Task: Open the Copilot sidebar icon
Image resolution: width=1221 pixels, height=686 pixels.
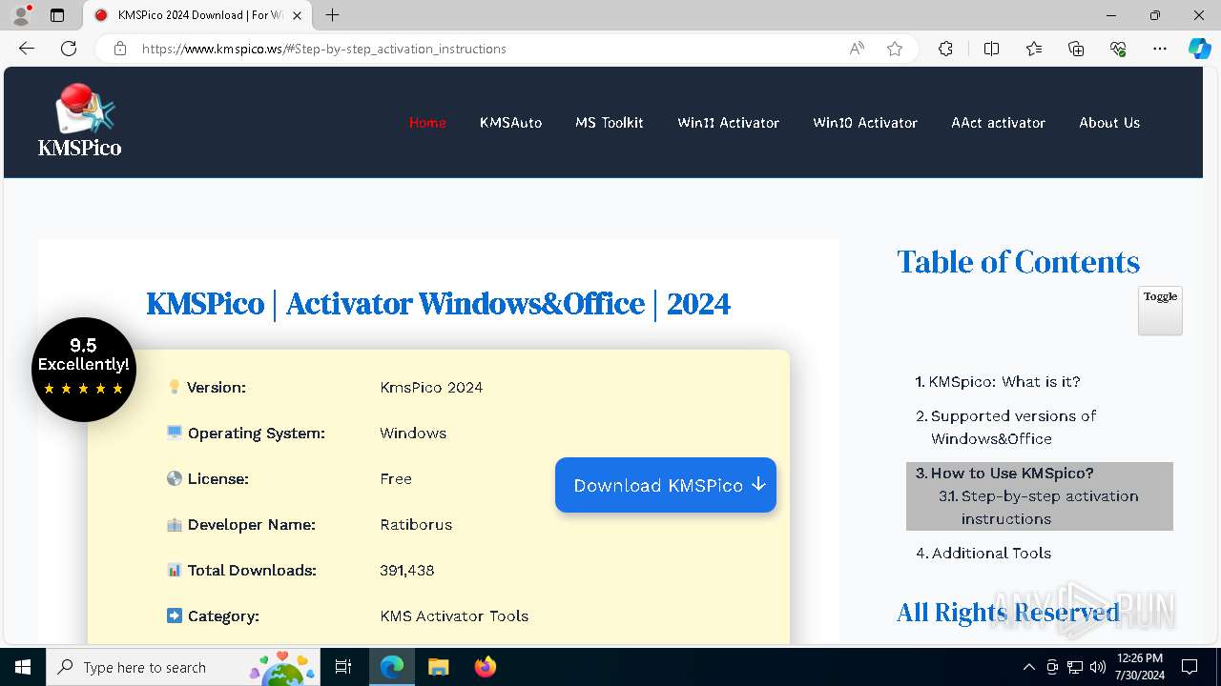Action: pyautogui.click(x=1199, y=49)
